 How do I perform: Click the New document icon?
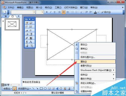(x=5, y=12)
